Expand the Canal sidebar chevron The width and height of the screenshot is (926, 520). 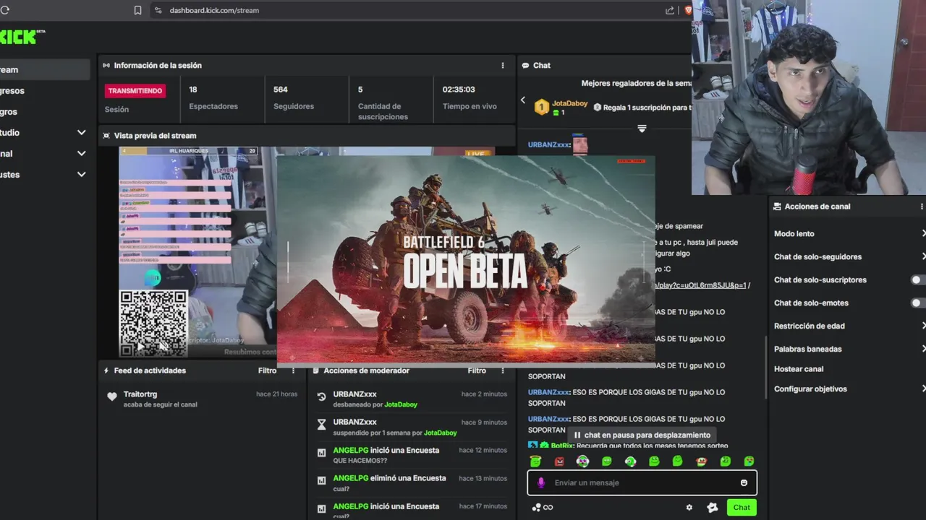tap(81, 154)
